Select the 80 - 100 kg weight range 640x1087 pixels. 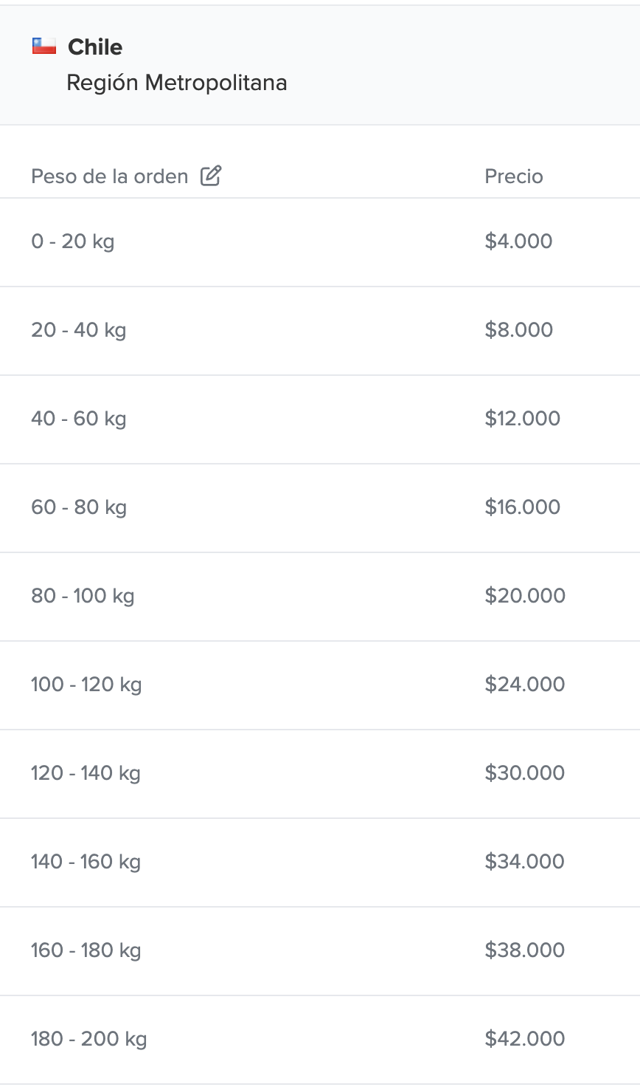tap(83, 596)
